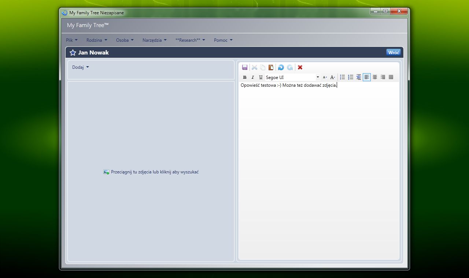Viewport: 469px width, 278px height.
Task: Decrease the font size
Action: (x=325, y=77)
